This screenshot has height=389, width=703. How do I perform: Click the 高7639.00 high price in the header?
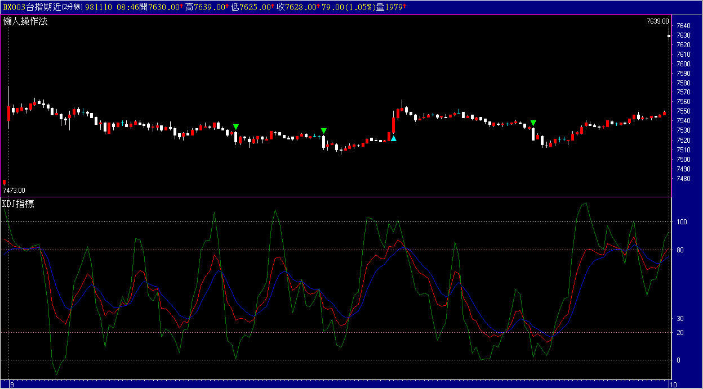pyautogui.click(x=205, y=7)
